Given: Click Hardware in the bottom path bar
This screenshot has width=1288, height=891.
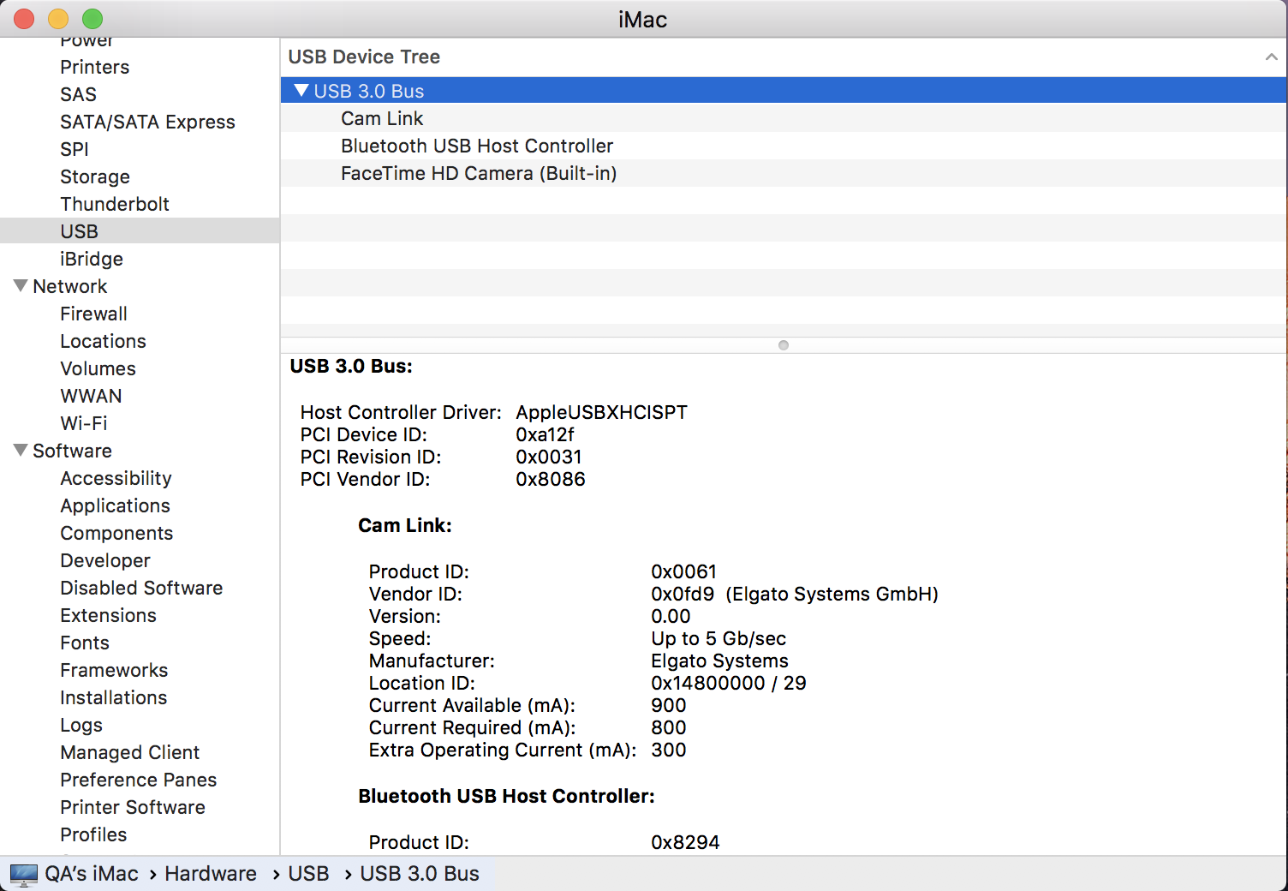Looking at the screenshot, I should [211, 874].
